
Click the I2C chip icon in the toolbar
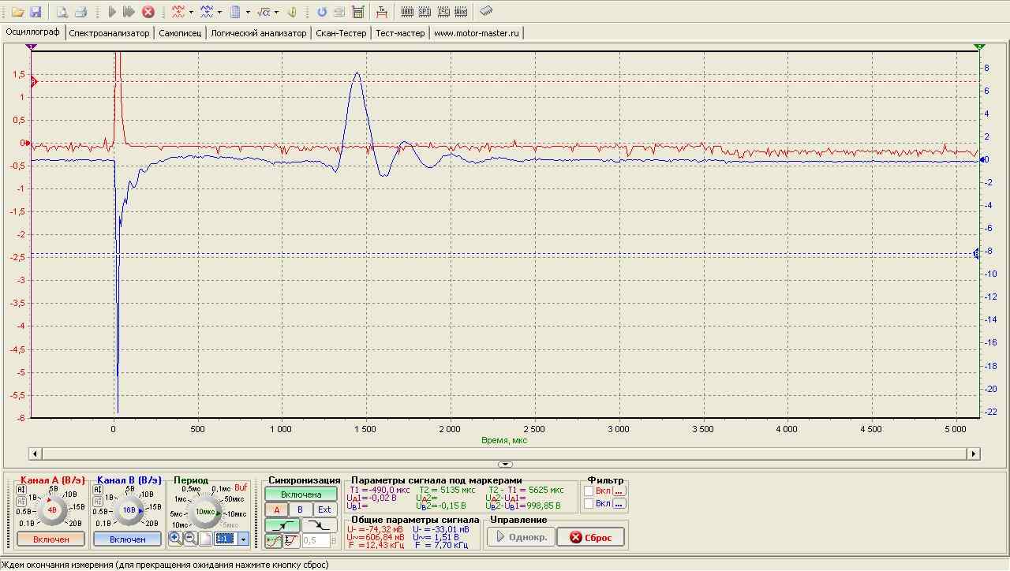tap(443, 12)
